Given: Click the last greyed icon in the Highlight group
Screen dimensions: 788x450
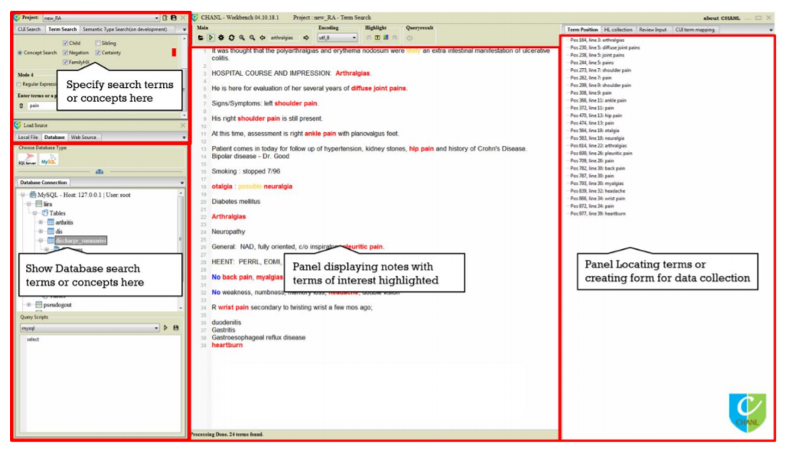Looking at the screenshot, I should pos(395,37).
